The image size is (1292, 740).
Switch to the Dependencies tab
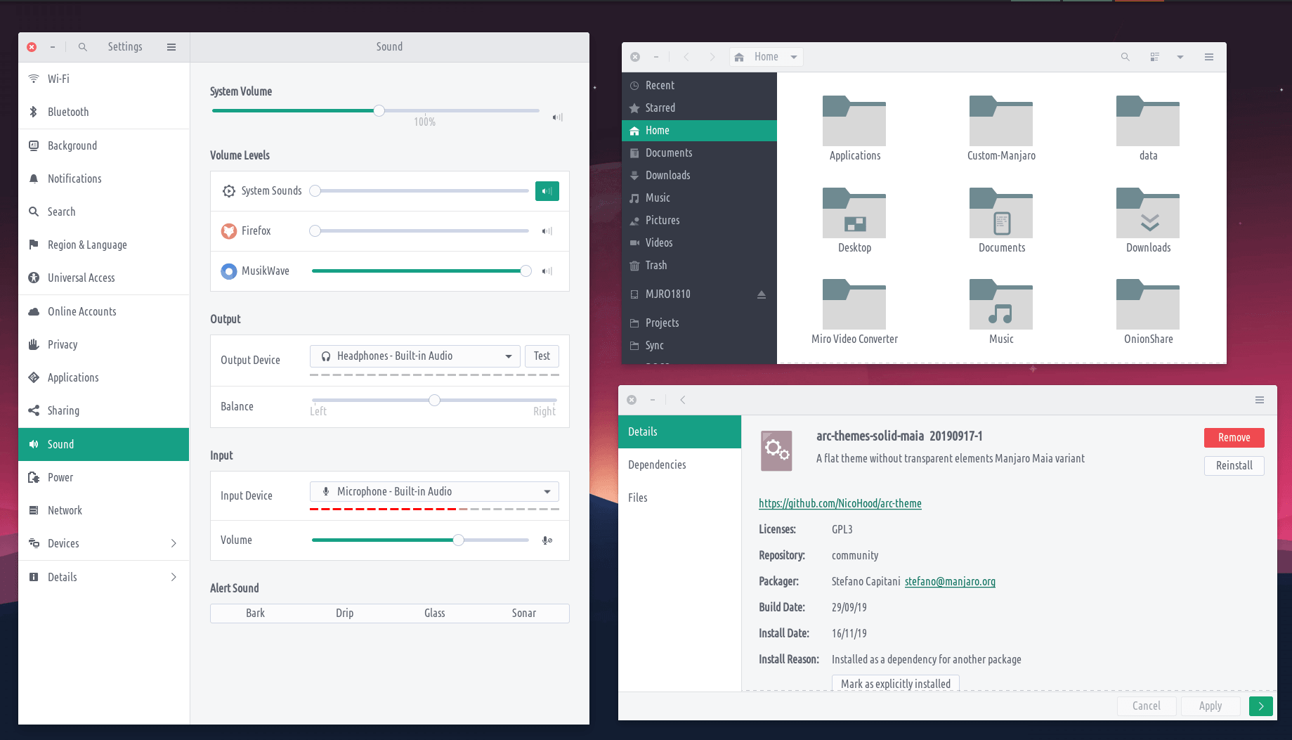point(657,465)
